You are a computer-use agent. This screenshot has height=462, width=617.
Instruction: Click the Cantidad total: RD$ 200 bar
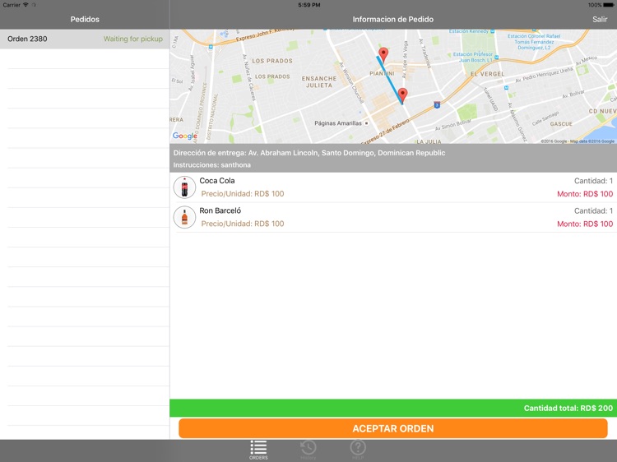(393, 408)
